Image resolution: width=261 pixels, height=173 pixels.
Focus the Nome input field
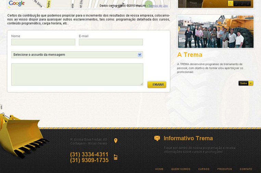click(43, 42)
